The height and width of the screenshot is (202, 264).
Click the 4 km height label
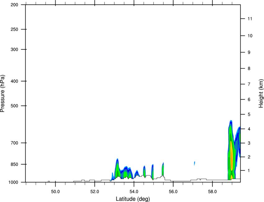249,129
